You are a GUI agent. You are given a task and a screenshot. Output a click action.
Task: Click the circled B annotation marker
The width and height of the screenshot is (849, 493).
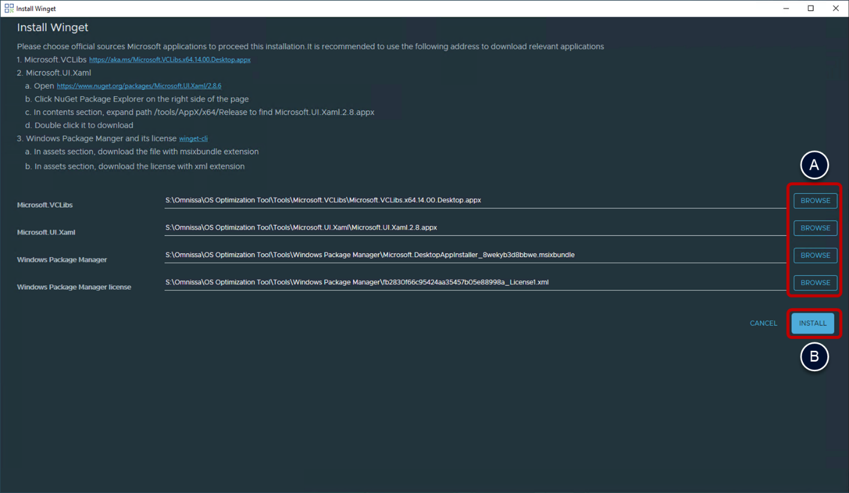click(x=814, y=357)
